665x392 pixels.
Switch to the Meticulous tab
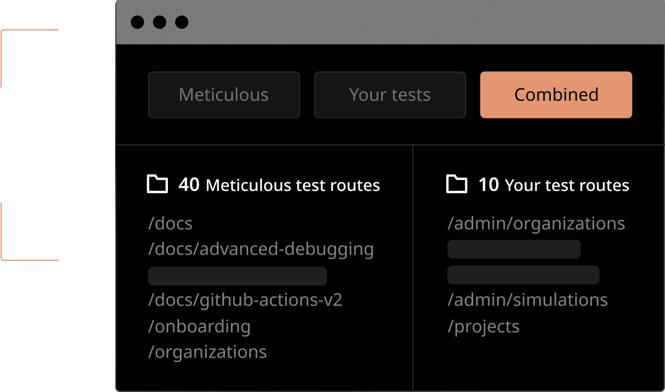224,95
